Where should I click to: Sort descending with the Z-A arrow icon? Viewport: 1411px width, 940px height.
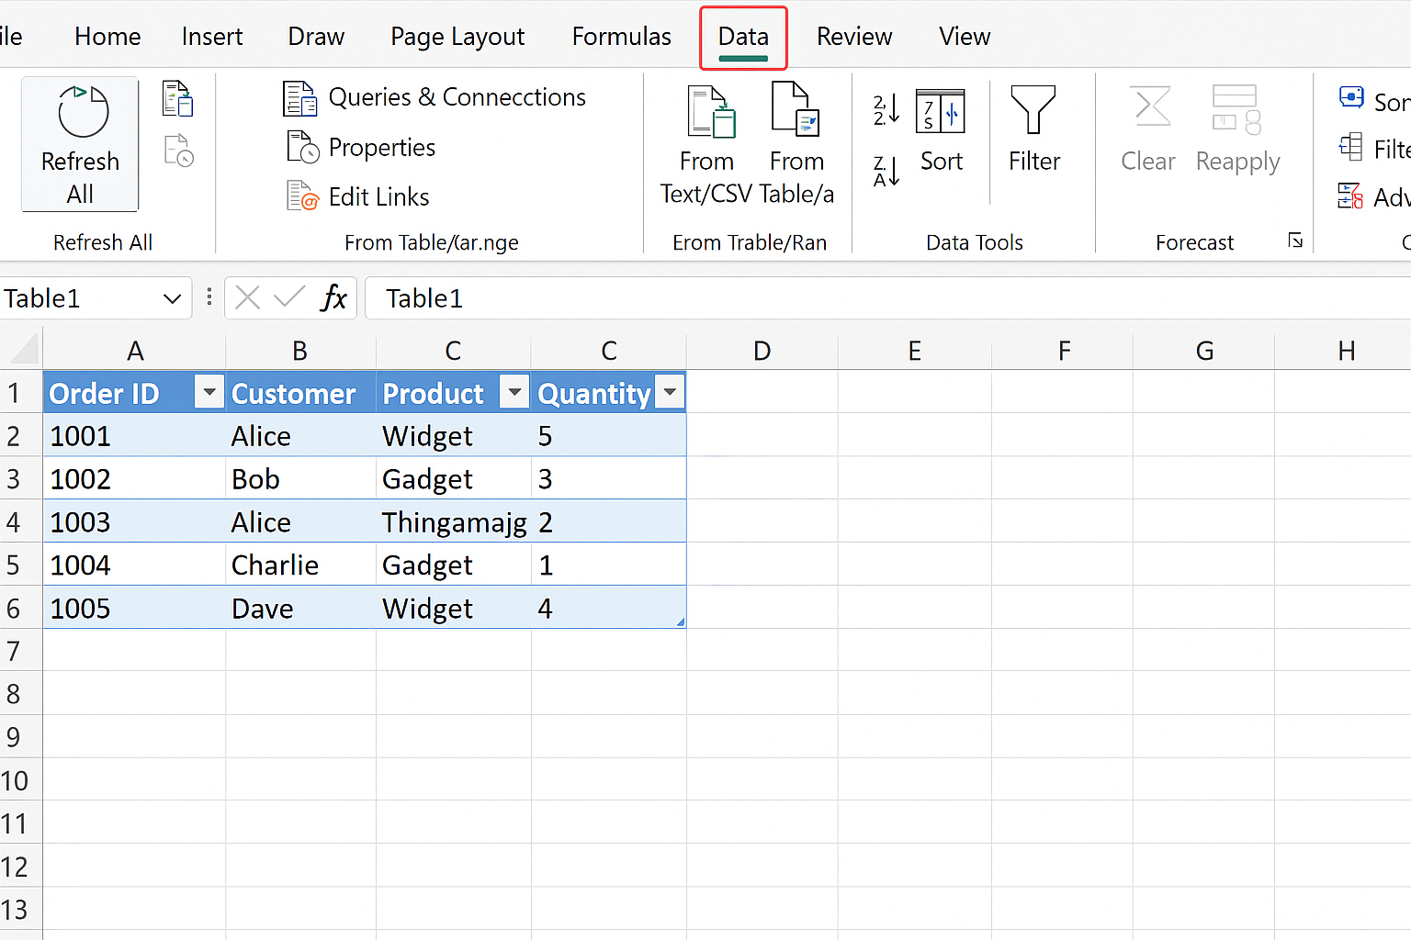(886, 171)
